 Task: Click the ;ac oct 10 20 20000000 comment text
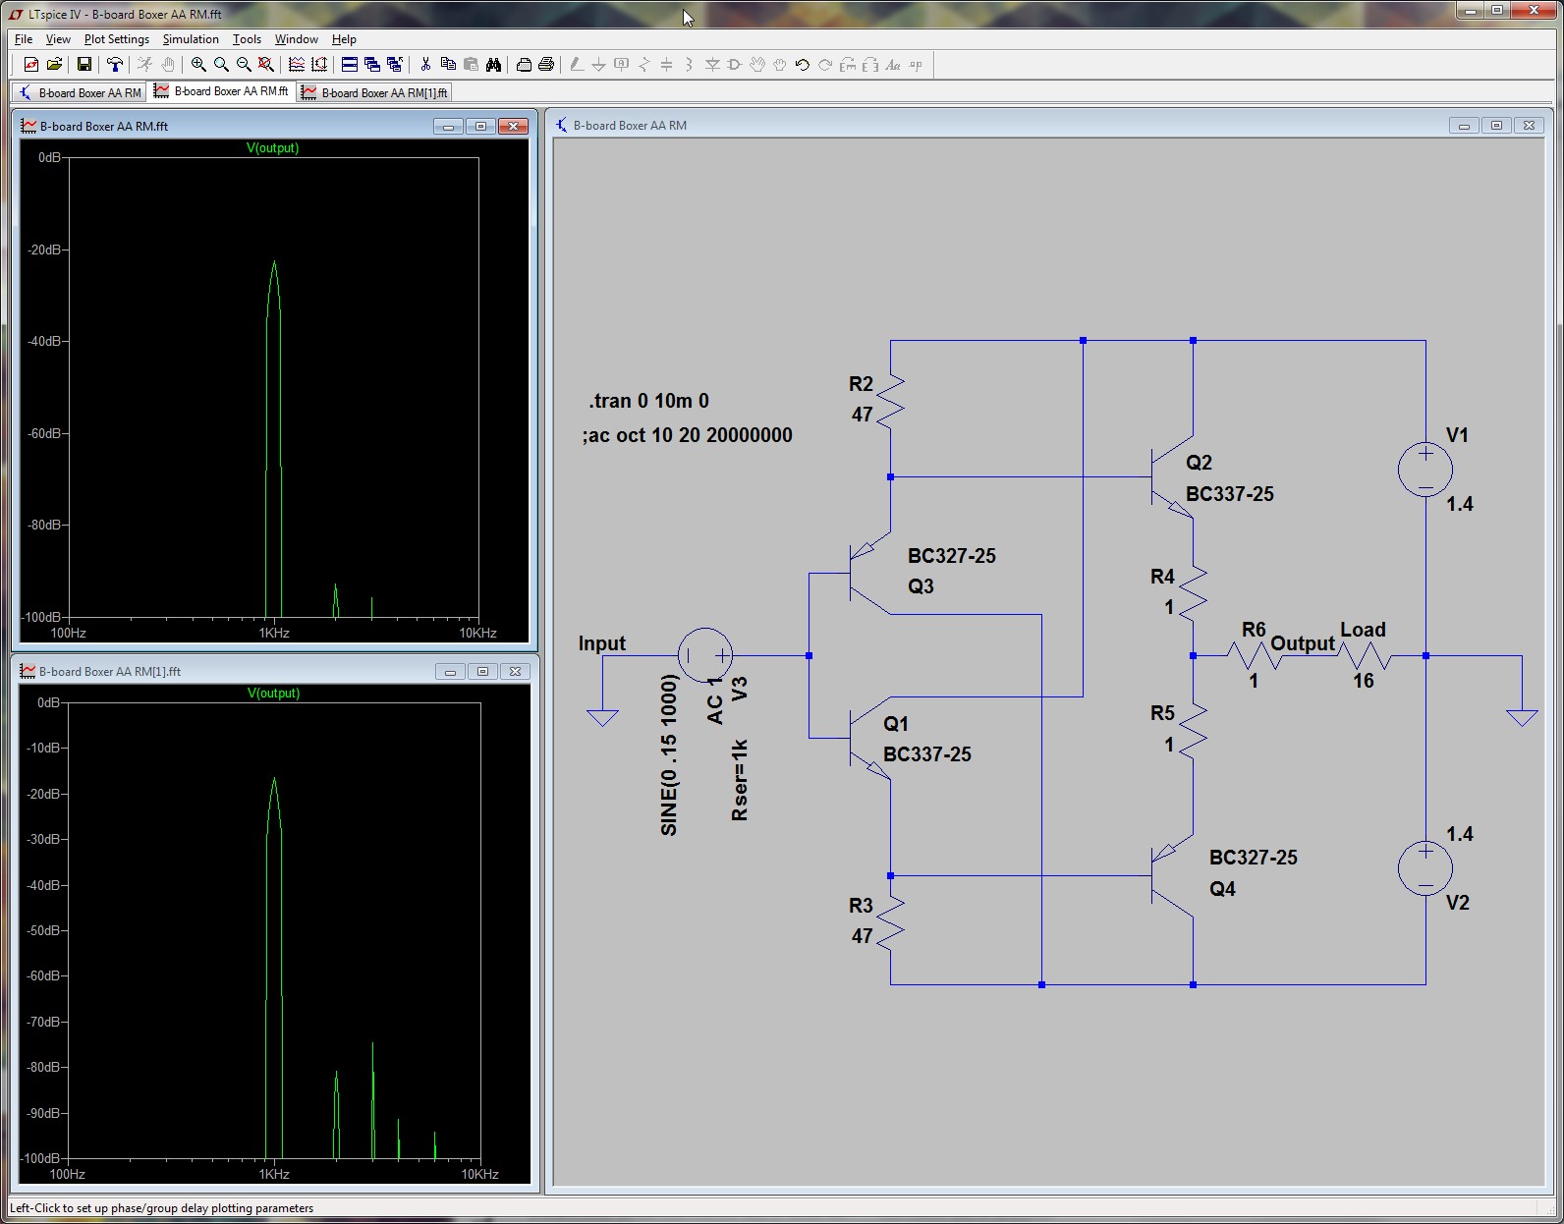pos(687,435)
